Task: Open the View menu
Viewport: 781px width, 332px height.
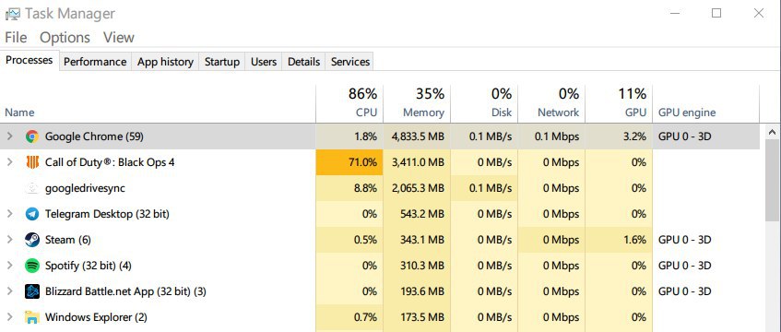Action: [x=119, y=38]
